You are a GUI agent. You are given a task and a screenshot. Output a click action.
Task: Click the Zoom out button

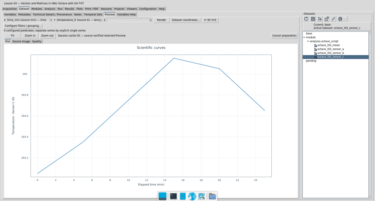(x=47, y=36)
